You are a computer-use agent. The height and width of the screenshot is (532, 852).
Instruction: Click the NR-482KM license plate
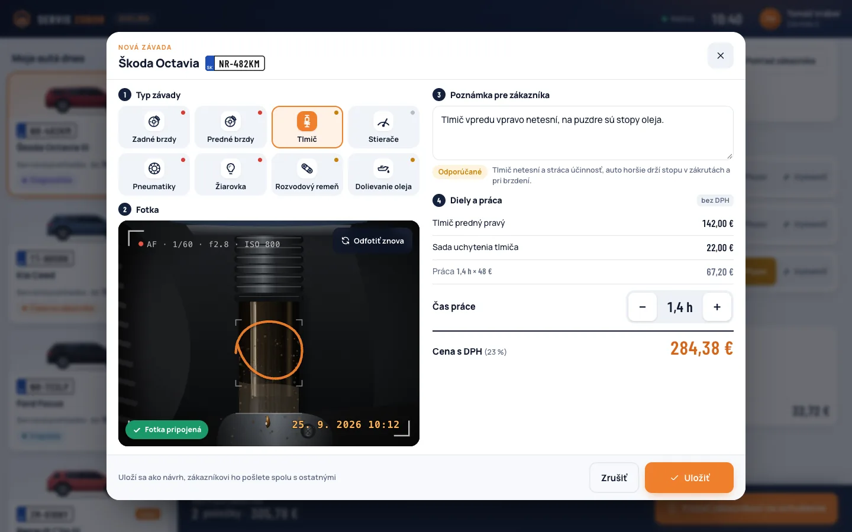[235, 63]
